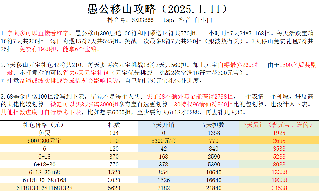The width and height of the screenshot is (319, 191).
Task: Click the 10640 cell under 7天担数
Action: coord(214,172)
